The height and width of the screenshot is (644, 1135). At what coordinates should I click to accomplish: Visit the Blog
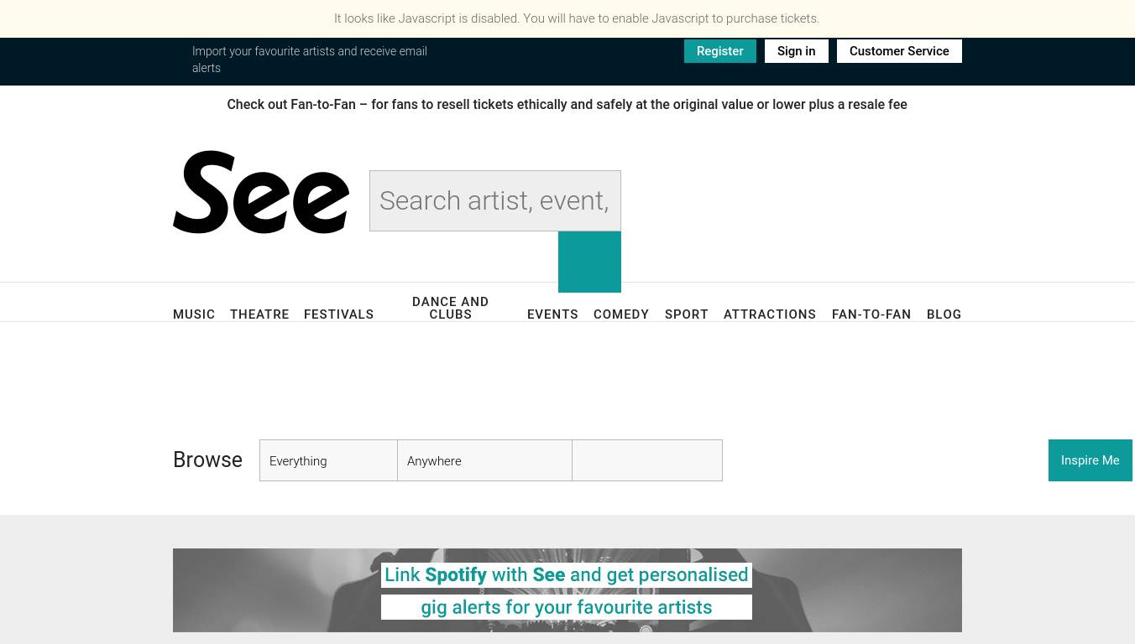(x=944, y=314)
